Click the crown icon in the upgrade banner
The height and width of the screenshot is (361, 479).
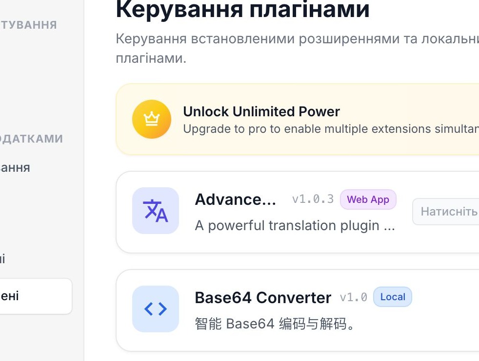click(152, 119)
